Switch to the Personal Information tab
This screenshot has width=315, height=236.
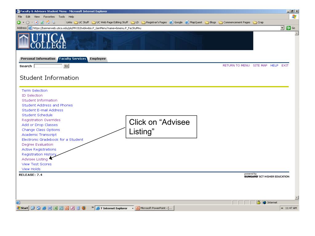pos(38,59)
